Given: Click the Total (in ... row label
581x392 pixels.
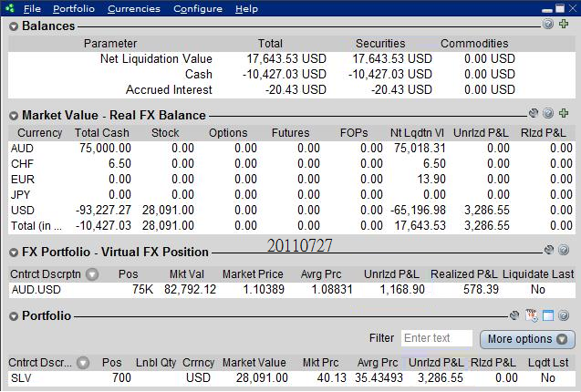Looking at the screenshot, I should click(36, 226).
